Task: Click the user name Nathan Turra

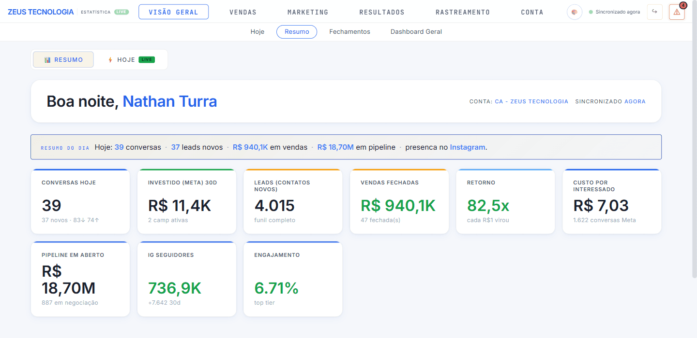Action: (170, 101)
